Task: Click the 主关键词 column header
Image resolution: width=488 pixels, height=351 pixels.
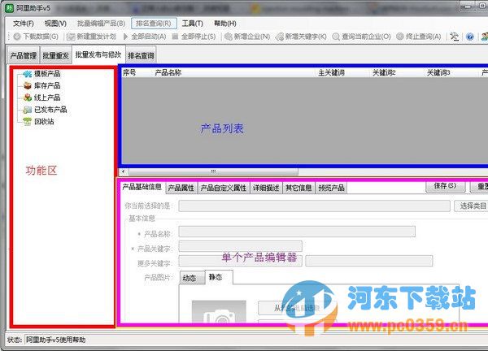Action: pyautogui.click(x=332, y=73)
